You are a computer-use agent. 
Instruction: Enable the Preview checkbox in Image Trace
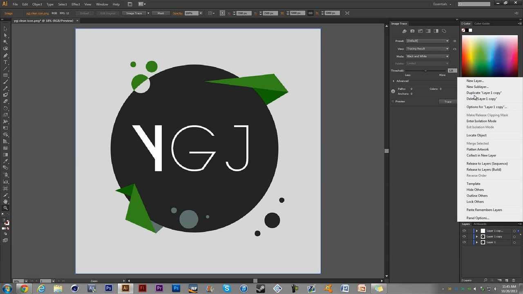pos(393,101)
